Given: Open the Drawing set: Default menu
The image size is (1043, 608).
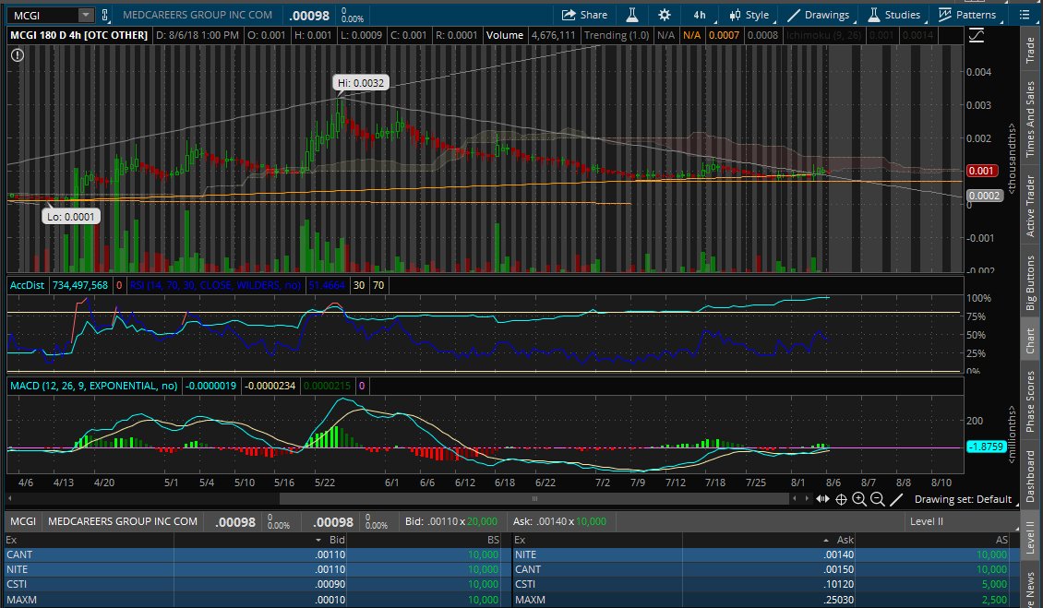Looking at the screenshot, I should (x=964, y=499).
